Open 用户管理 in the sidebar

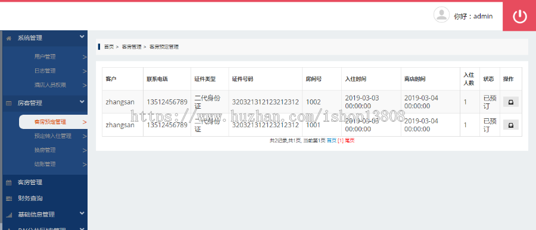coord(45,57)
